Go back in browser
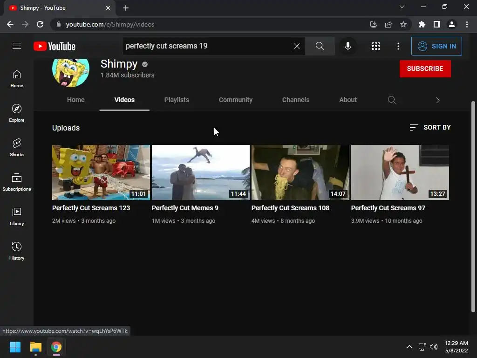Screen dimensions: 477x358 (x=10, y=24)
